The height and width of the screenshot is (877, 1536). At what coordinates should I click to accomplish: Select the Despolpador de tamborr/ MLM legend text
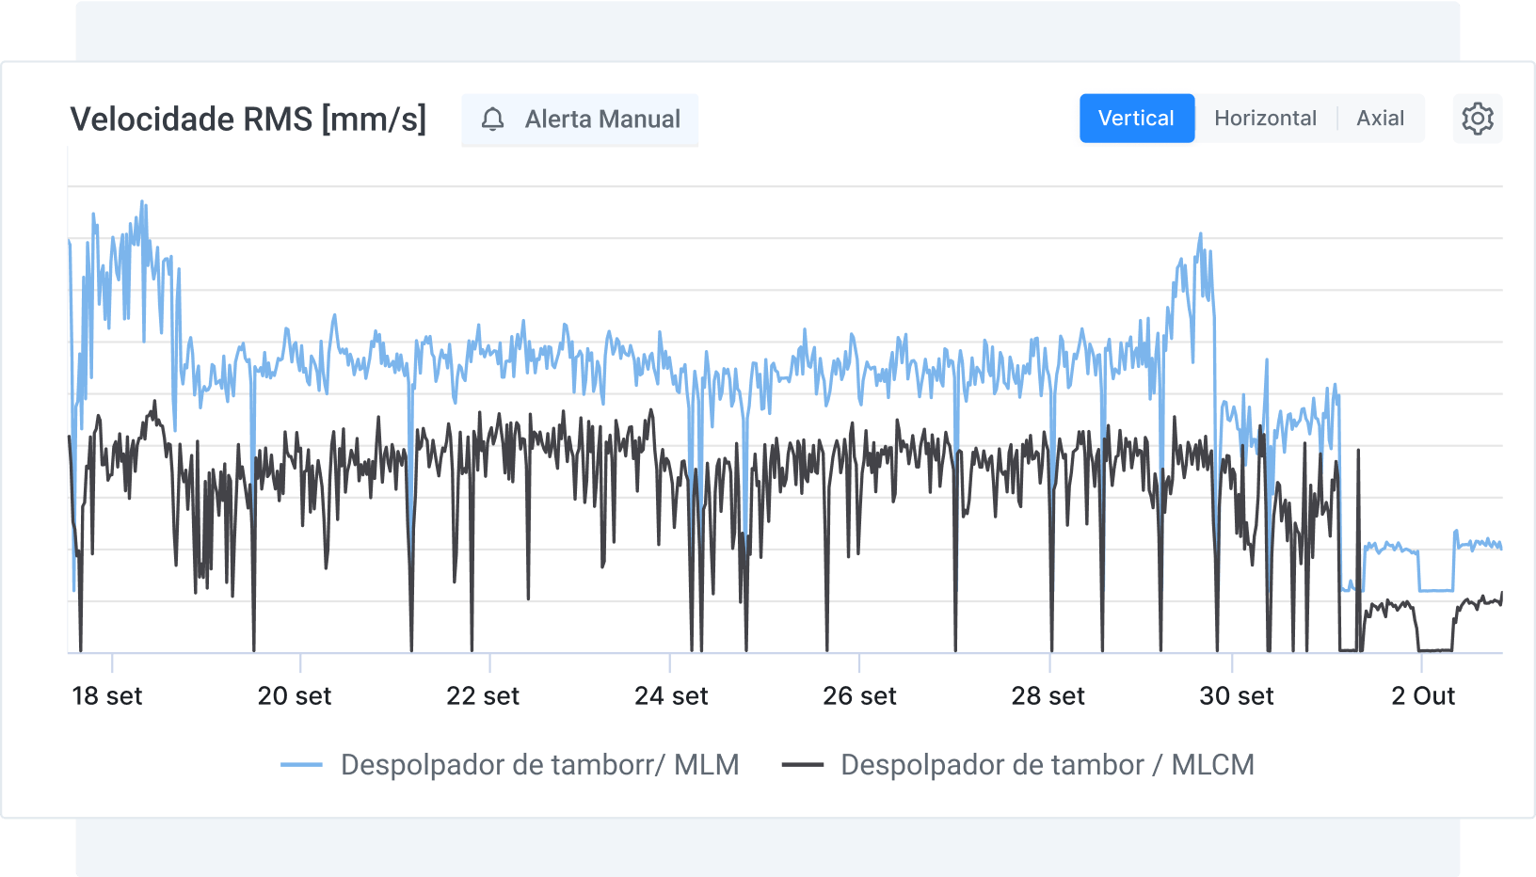(x=539, y=765)
